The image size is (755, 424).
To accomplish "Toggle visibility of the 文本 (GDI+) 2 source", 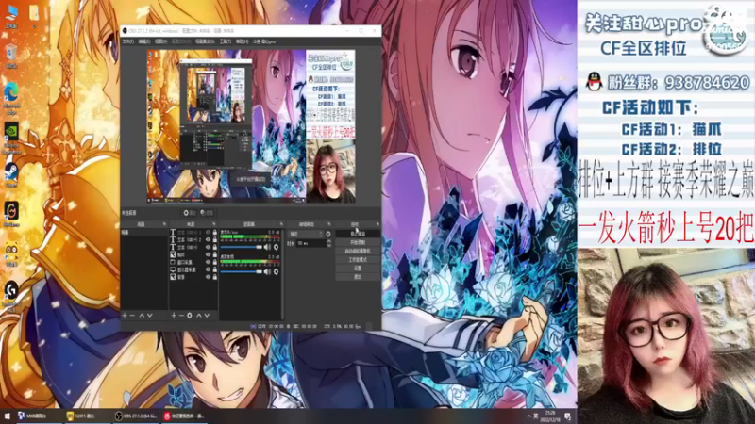I will coord(208,239).
